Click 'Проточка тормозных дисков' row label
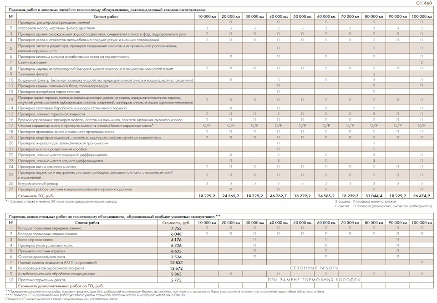437x303 pixels. point(42,280)
